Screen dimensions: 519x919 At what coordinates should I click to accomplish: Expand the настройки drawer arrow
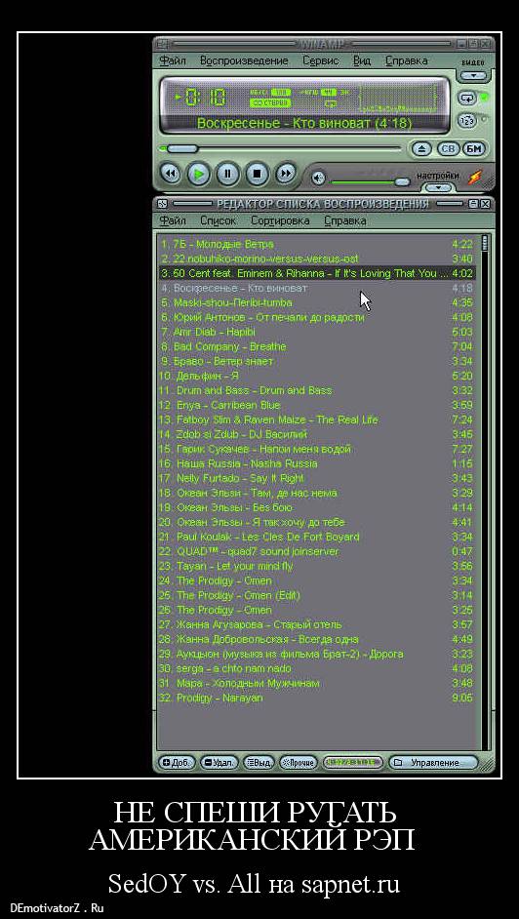tap(439, 187)
